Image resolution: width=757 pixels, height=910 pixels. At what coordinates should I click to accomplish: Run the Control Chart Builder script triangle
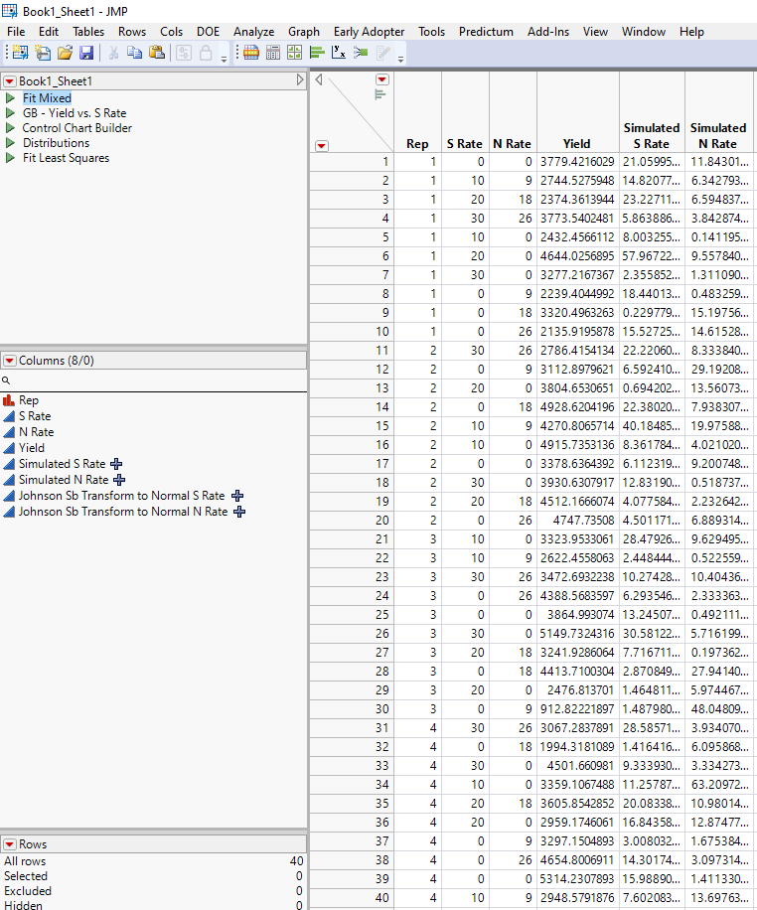click(x=10, y=128)
